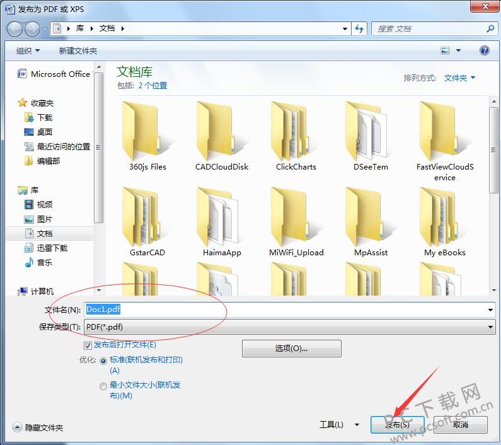Open the CADCloudDisk folder
Image resolution: width=501 pixels, height=445 pixels.
pyautogui.click(x=222, y=137)
